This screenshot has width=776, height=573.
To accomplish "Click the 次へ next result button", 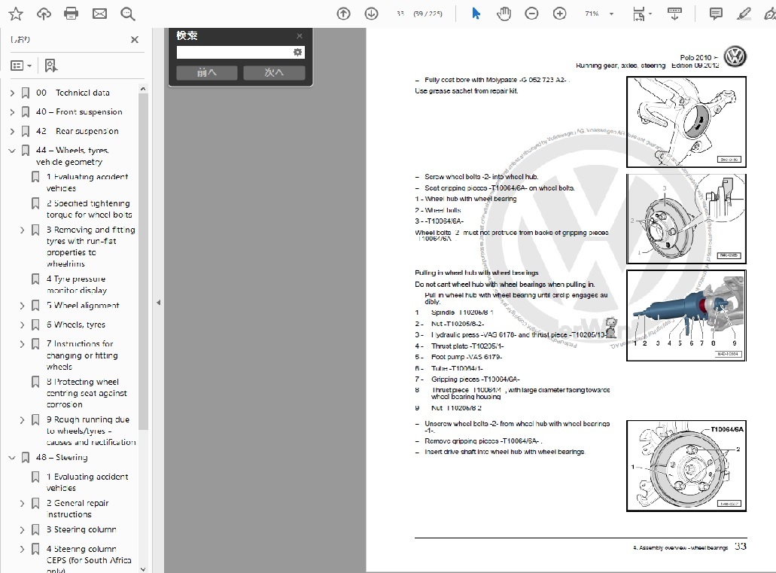I will (274, 73).
